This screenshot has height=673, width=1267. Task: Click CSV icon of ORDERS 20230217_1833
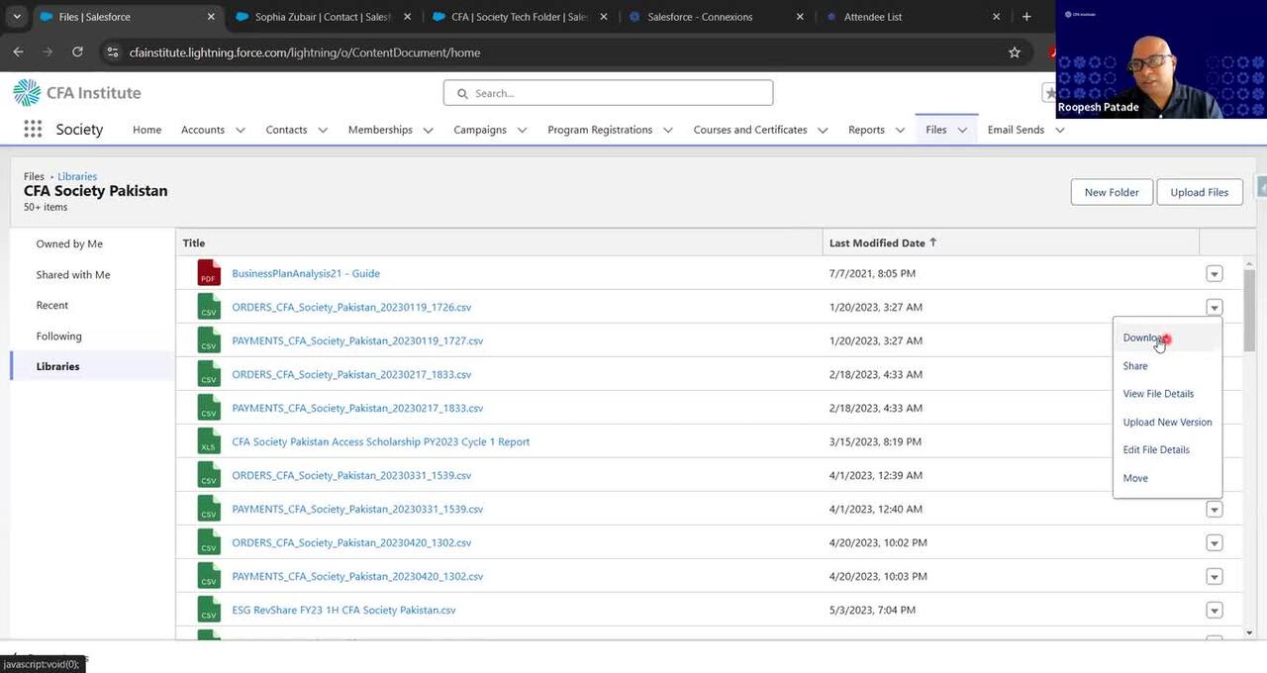tap(208, 374)
